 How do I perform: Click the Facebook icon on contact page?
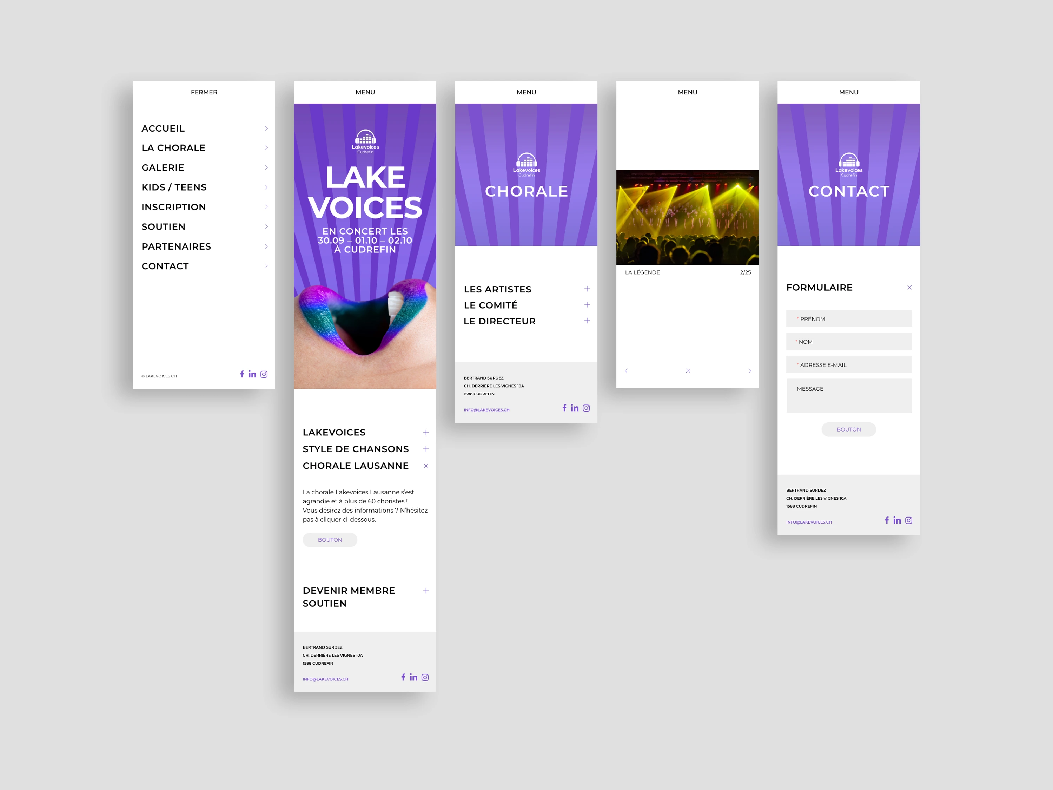[887, 520]
